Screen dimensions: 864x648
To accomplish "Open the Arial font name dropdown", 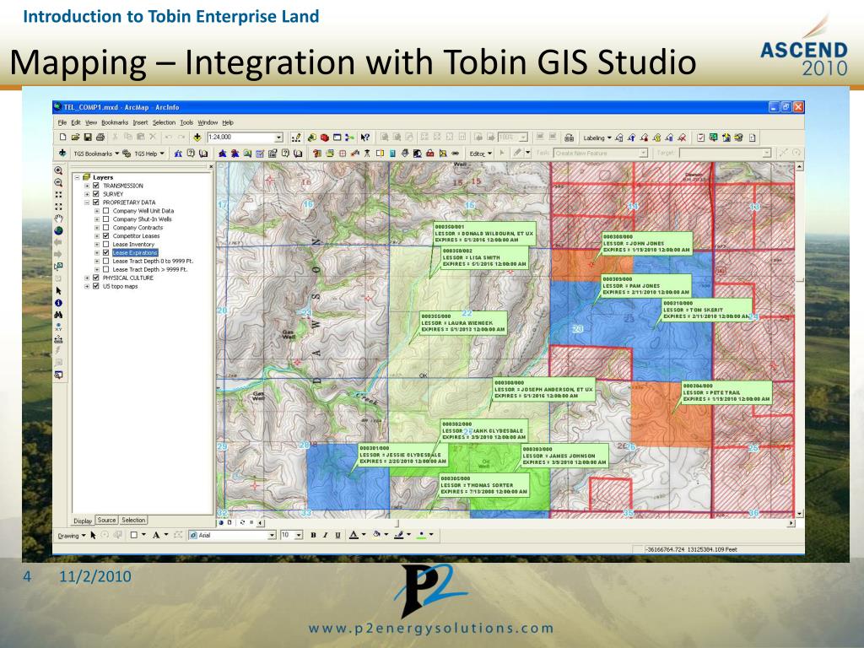I will coord(272,535).
